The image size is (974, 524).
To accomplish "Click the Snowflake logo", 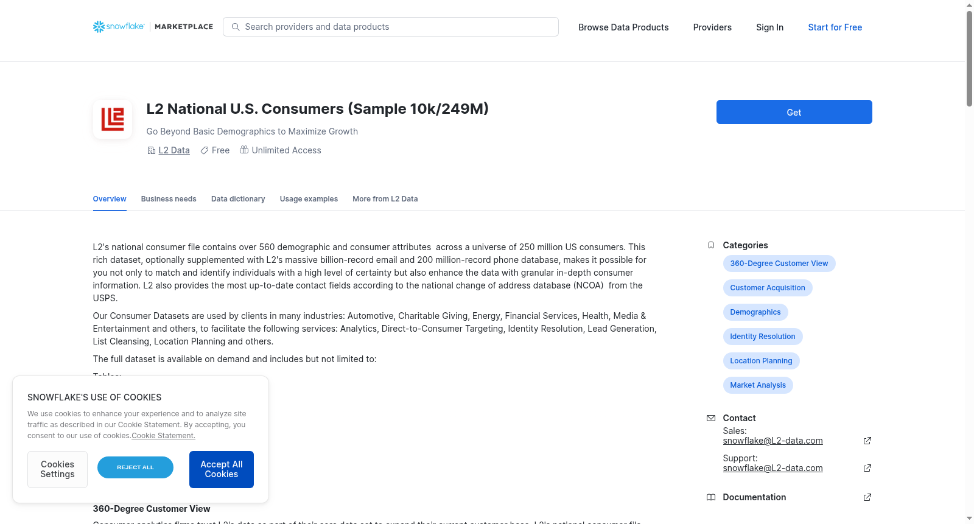I will click(119, 27).
